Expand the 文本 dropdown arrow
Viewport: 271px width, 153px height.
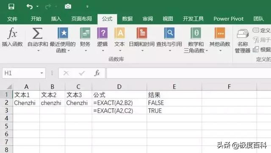pos(120,51)
